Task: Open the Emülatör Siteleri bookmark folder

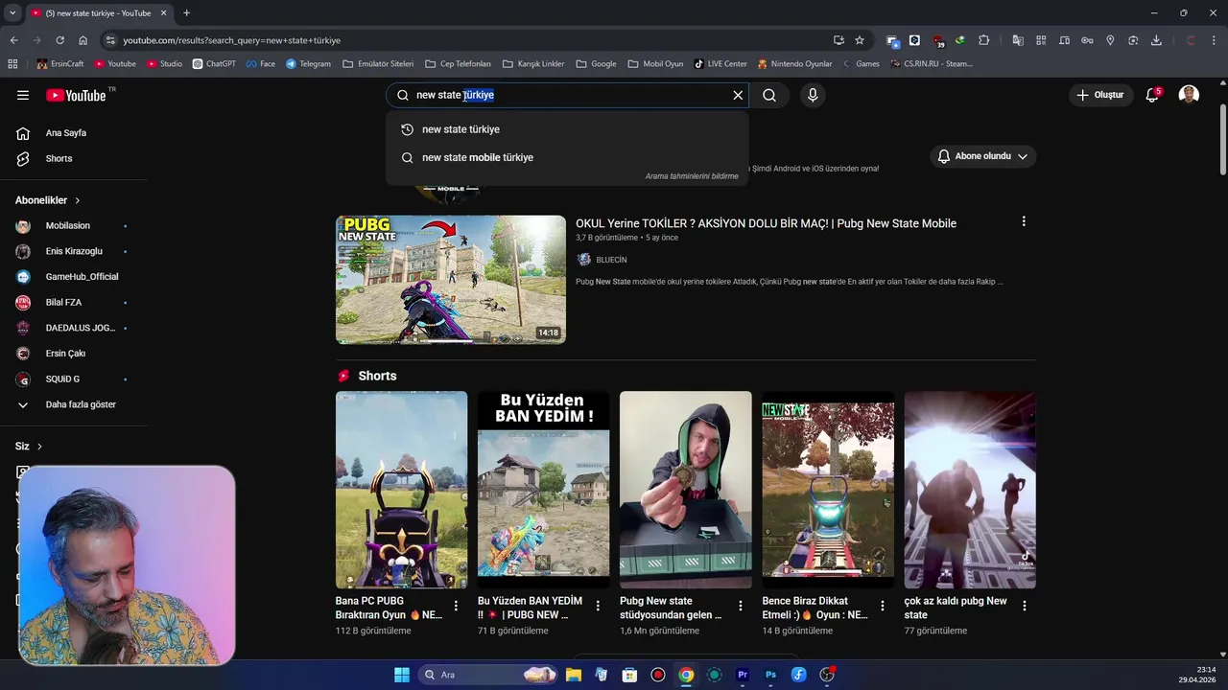Action: coord(378,64)
